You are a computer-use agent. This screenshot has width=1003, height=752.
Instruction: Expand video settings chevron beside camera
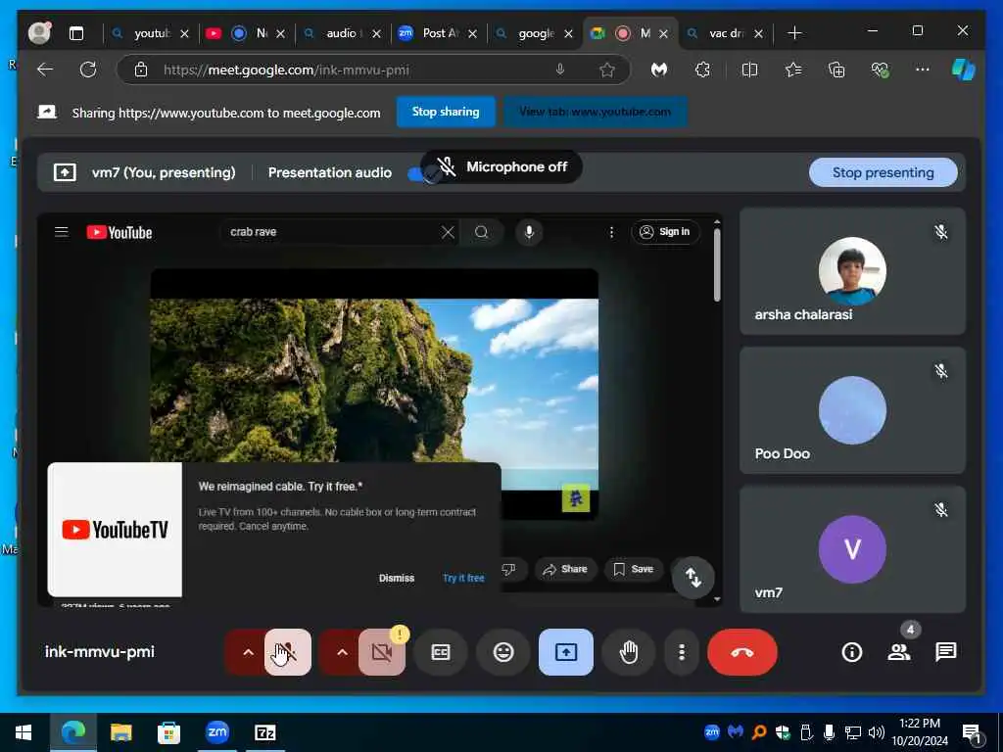coord(342,652)
